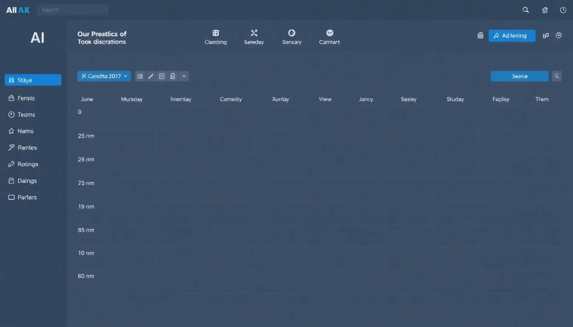
Task: Expand the Canclito 2017 dropdown
Action: (x=104, y=76)
